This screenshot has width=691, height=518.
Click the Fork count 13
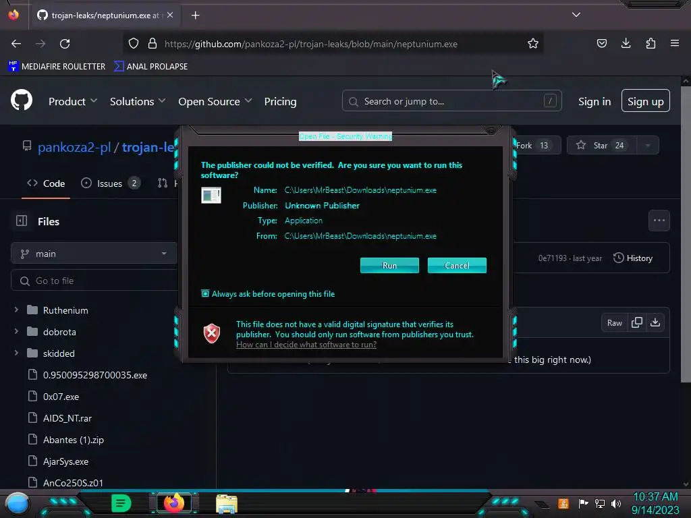[545, 146]
